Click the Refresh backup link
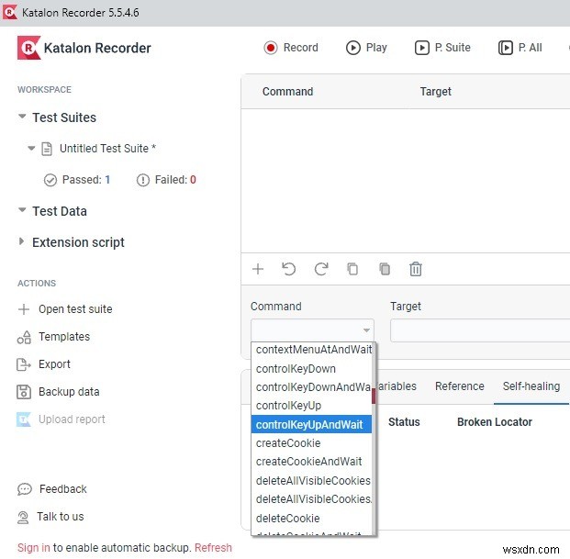 [213, 548]
